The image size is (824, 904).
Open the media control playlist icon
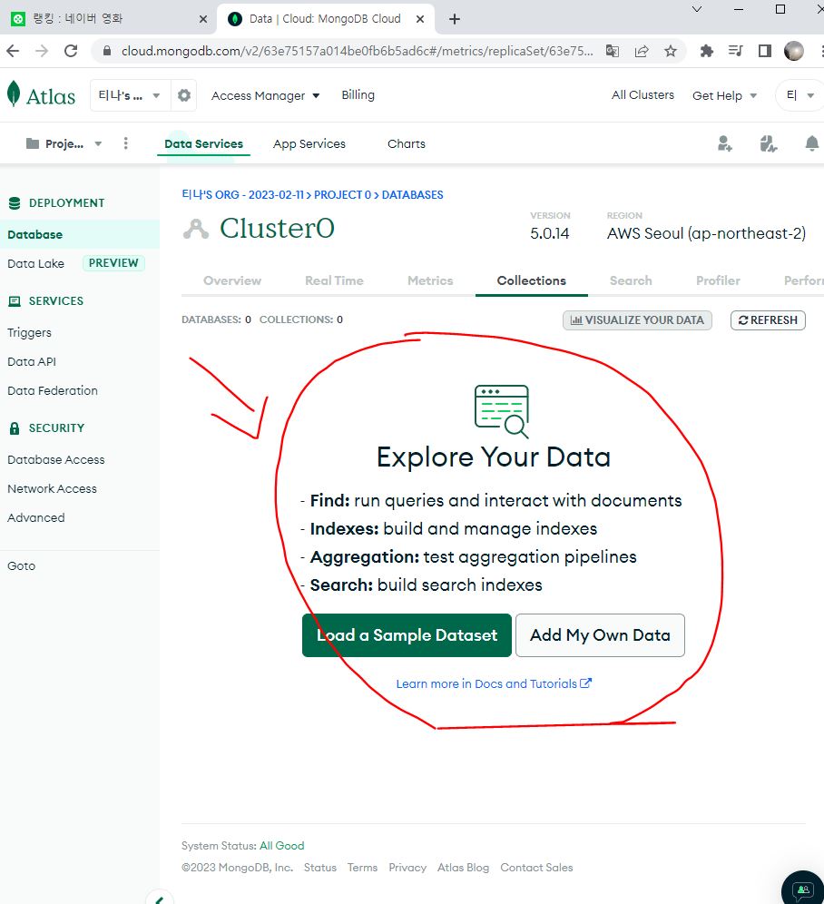click(735, 52)
